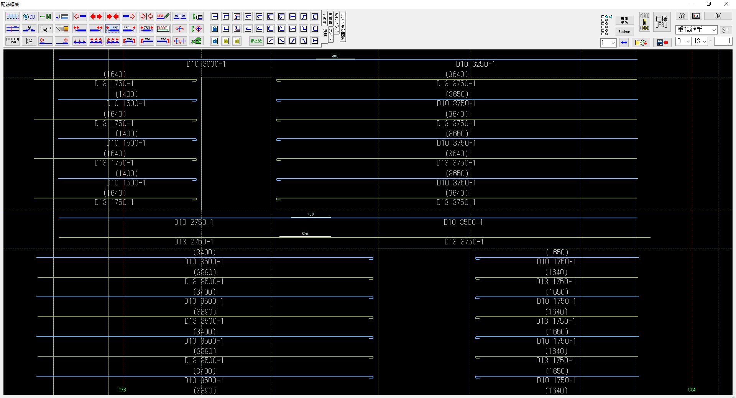The height and width of the screenshot is (398, 736).
Task: Click the blue double-headed horizontal arrow button
Action: coord(624,43)
